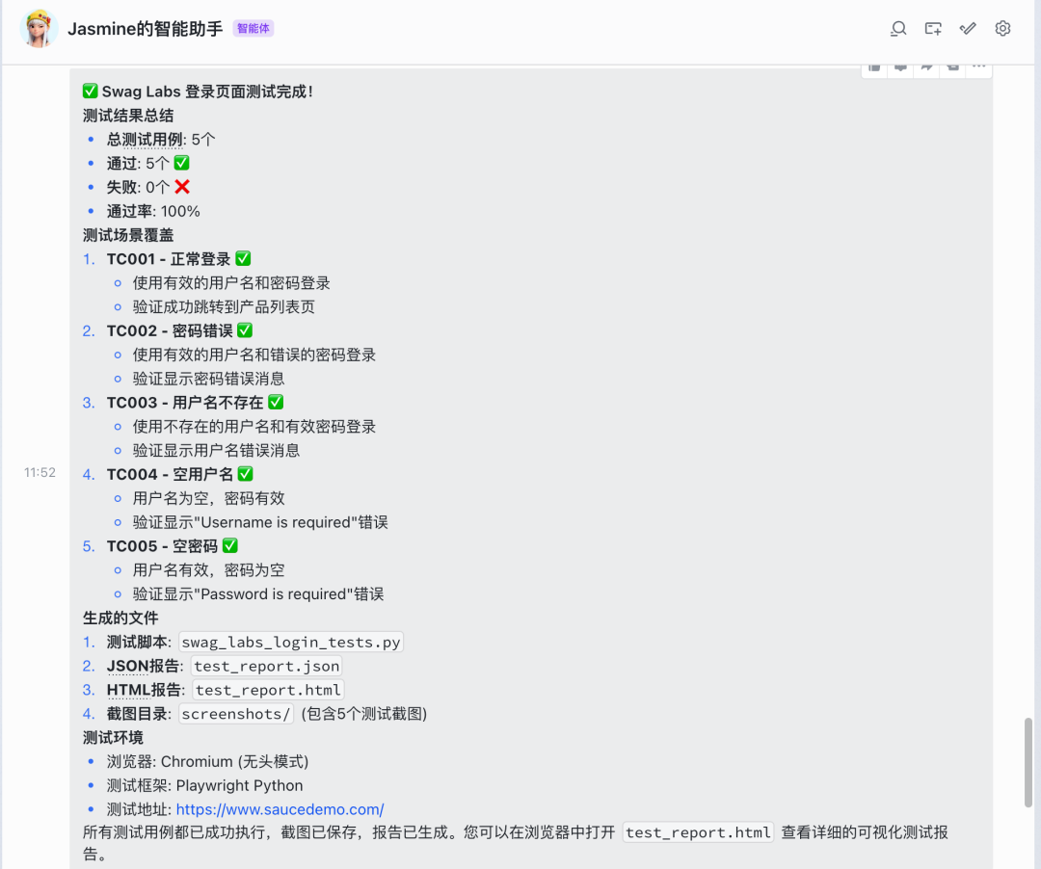The image size is (1041, 869).
Task: Open the three-dots more menu on the message
Action: (978, 66)
